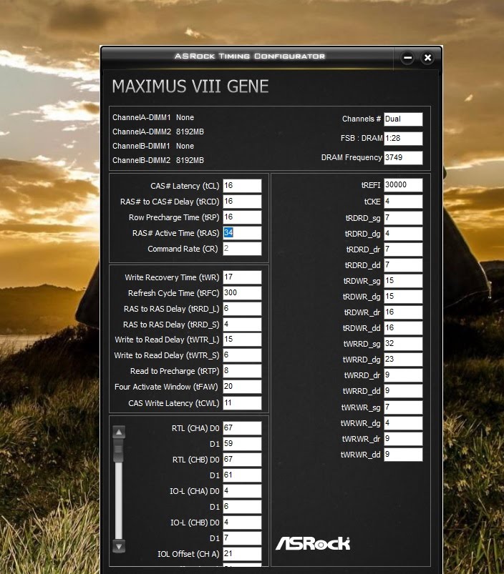Click the tWRRD_sg value box
The height and width of the screenshot is (574, 504).
403,344
